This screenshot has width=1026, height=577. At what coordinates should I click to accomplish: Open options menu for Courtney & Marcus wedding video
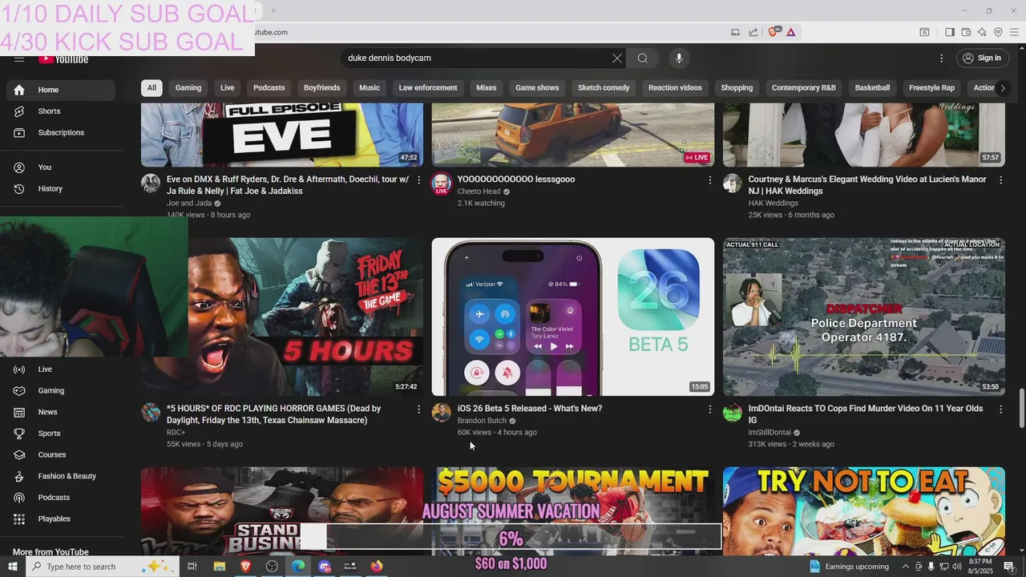(x=1000, y=180)
